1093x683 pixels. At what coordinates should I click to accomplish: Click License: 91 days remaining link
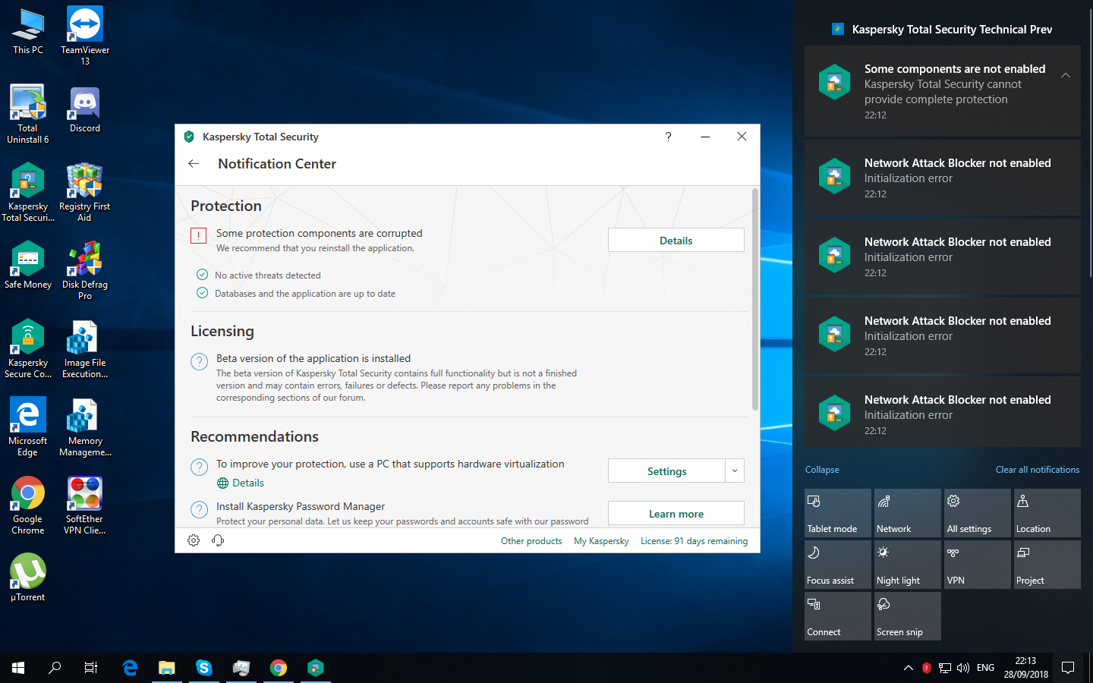[x=694, y=541]
